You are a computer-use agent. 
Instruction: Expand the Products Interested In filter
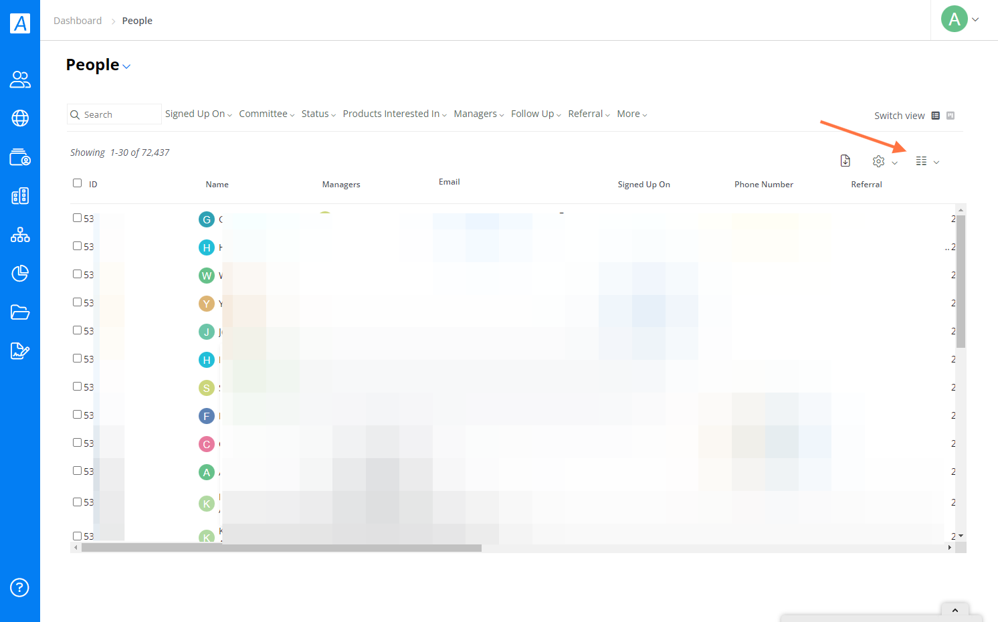coord(395,114)
